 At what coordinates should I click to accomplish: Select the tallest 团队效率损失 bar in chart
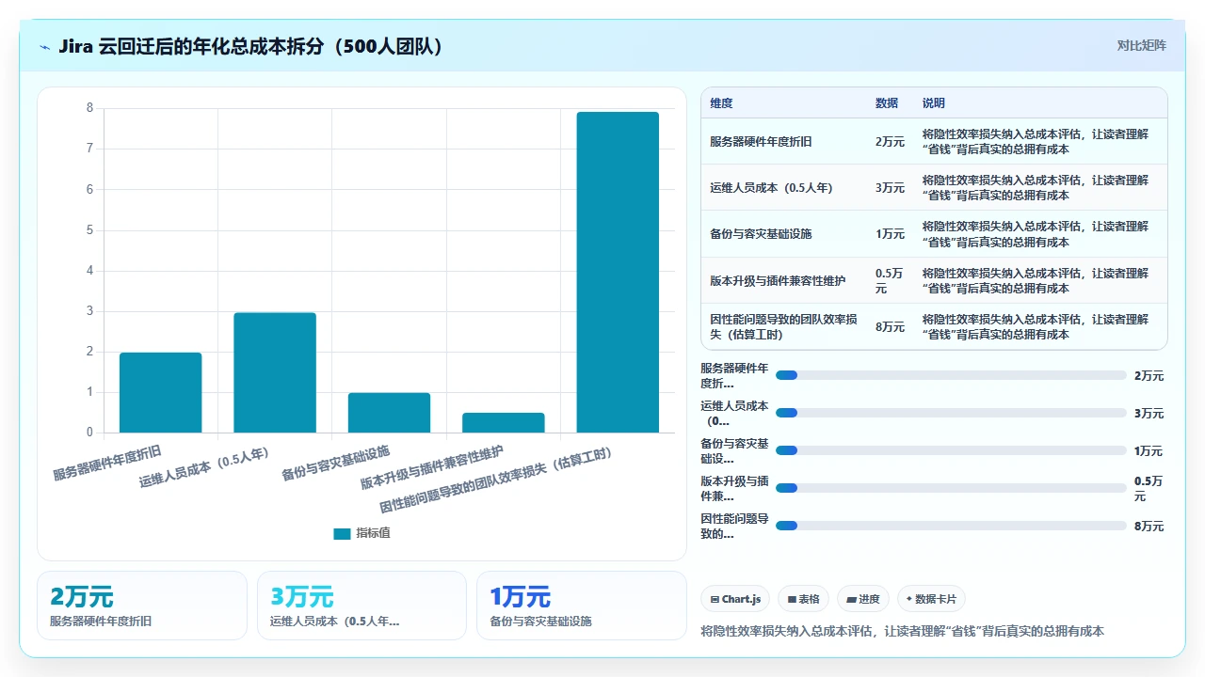pyautogui.click(x=618, y=273)
